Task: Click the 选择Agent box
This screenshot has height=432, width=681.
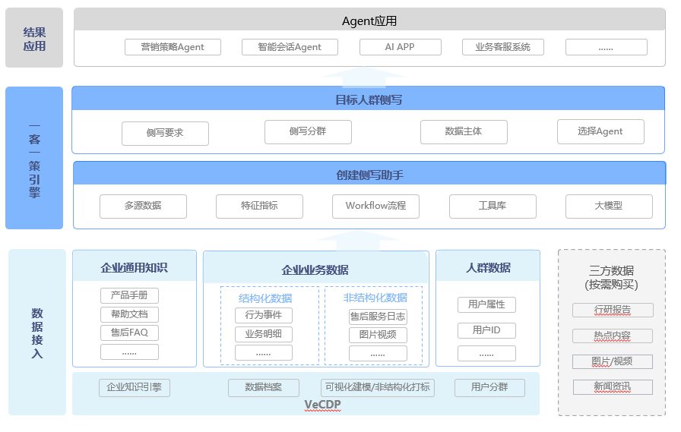Action: (600, 131)
